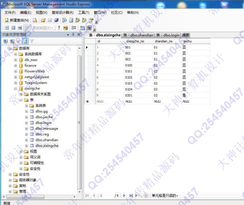The height and width of the screenshot is (205, 244).
Task: Close the Object Explorer panel
Action: point(79,35)
